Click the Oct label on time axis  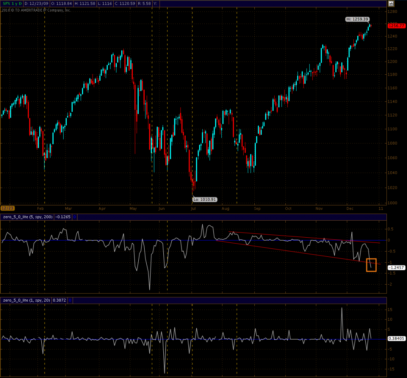point(288,208)
